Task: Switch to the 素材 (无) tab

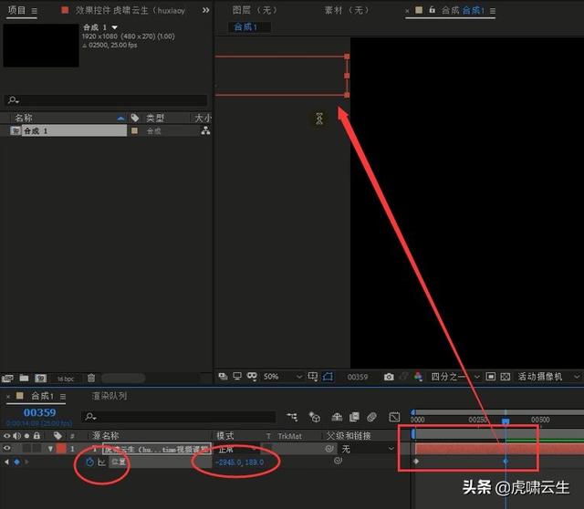Action: (x=347, y=10)
